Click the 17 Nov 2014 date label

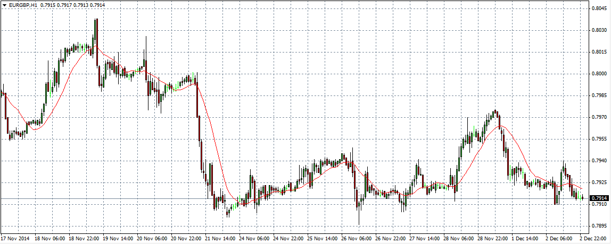point(14,239)
